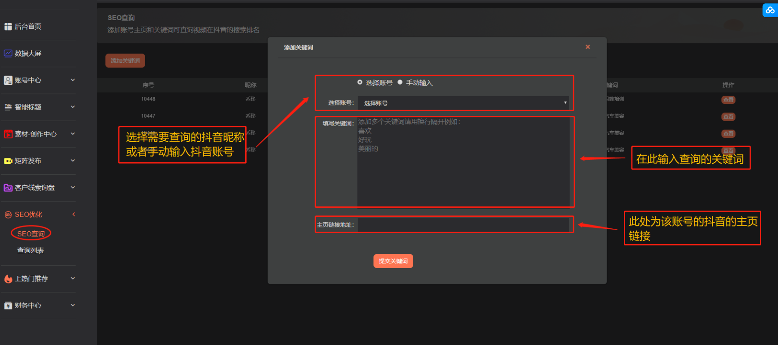Expand the 账号中心 menu chevron

tap(73, 80)
